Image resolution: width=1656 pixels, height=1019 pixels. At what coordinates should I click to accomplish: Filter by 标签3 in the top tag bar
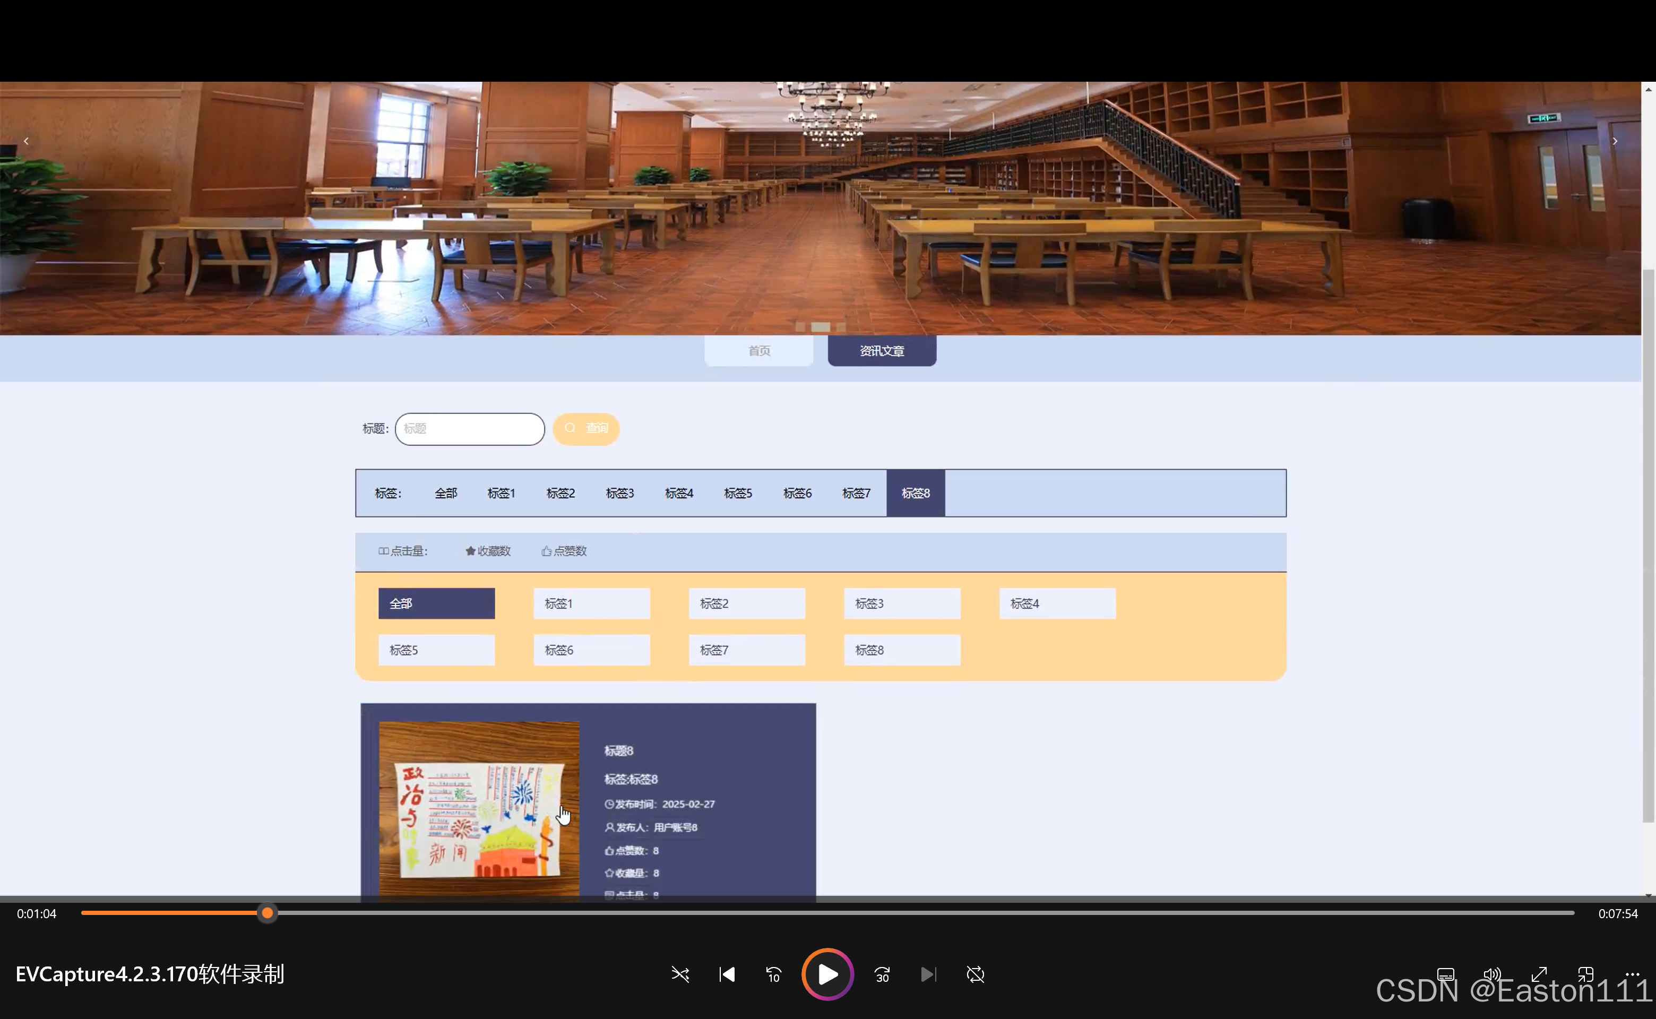click(619, 494)
